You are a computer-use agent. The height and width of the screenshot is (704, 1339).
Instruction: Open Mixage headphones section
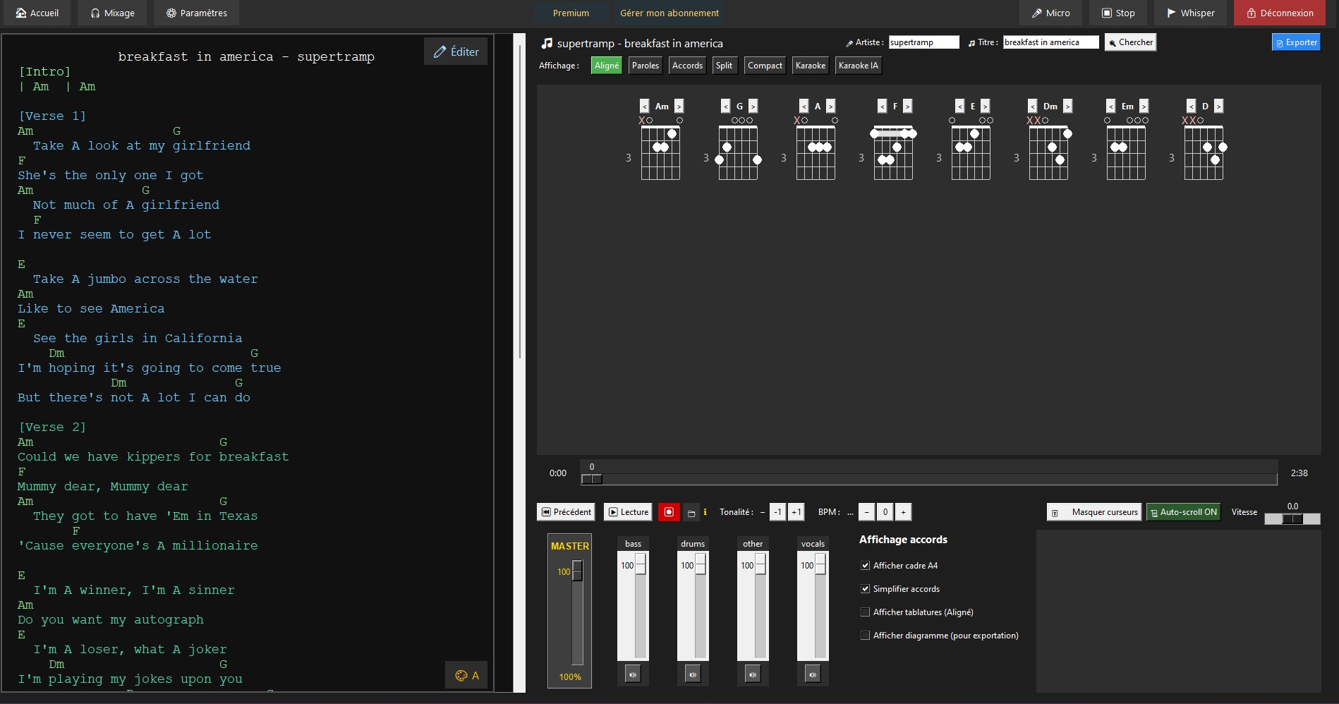pyautogui.click(x=112, y=13)
